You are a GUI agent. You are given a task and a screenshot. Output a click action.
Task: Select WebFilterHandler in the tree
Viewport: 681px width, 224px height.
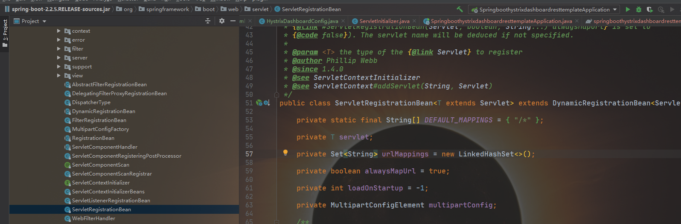pyautogui.click(x=93, y=218)
